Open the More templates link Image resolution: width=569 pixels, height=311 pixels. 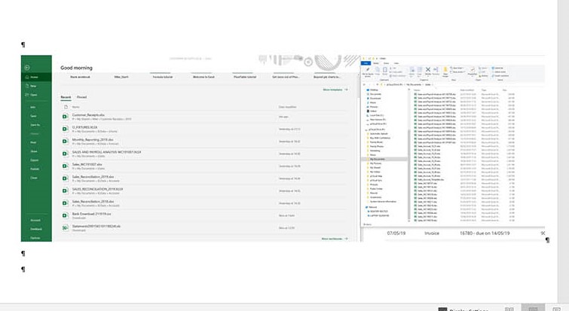pyautogui.click(x=335, y=90)
